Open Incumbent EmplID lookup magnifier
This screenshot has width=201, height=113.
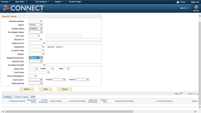pos(44,65)
